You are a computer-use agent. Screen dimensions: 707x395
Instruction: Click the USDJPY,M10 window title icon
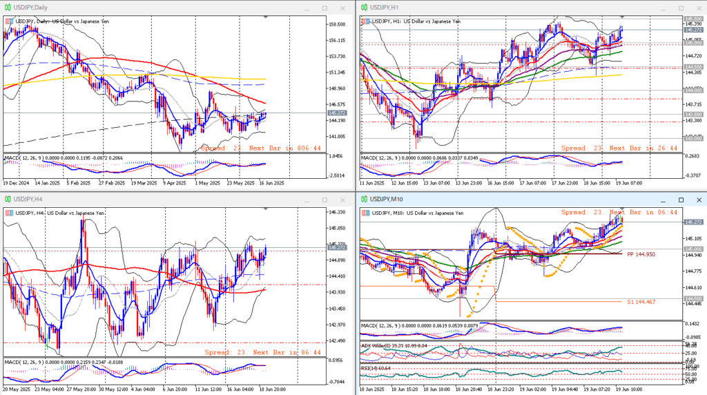[364, 200]
